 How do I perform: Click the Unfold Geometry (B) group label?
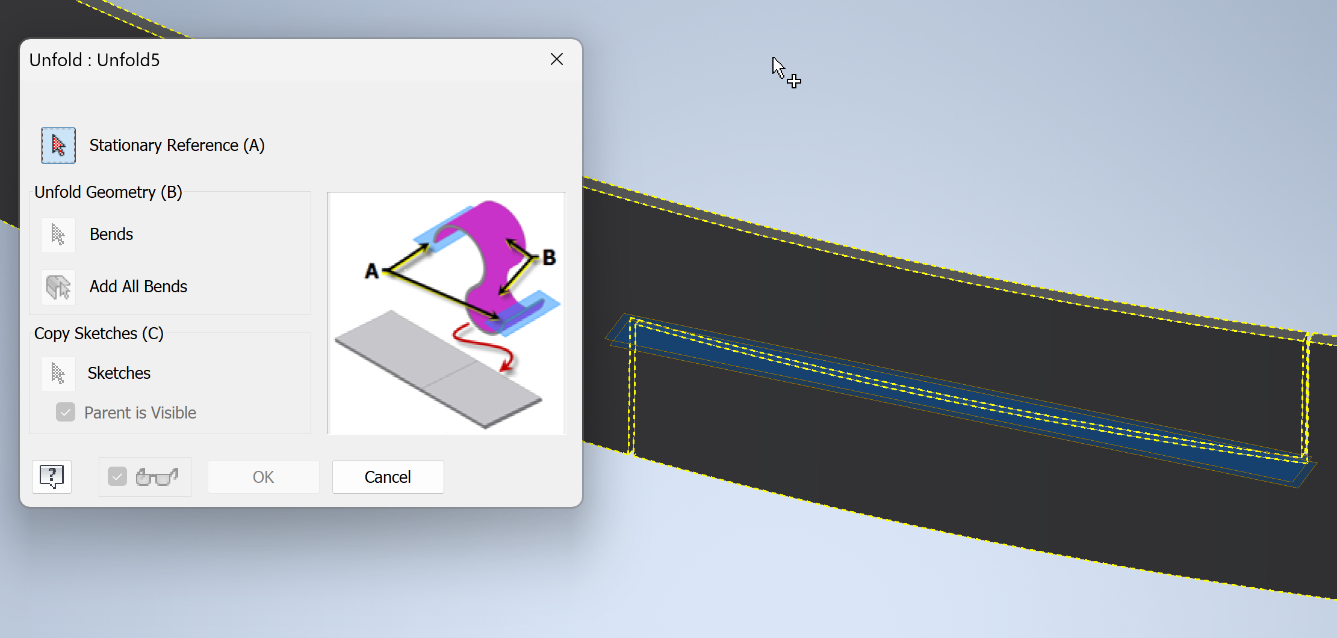coord(108,192)
